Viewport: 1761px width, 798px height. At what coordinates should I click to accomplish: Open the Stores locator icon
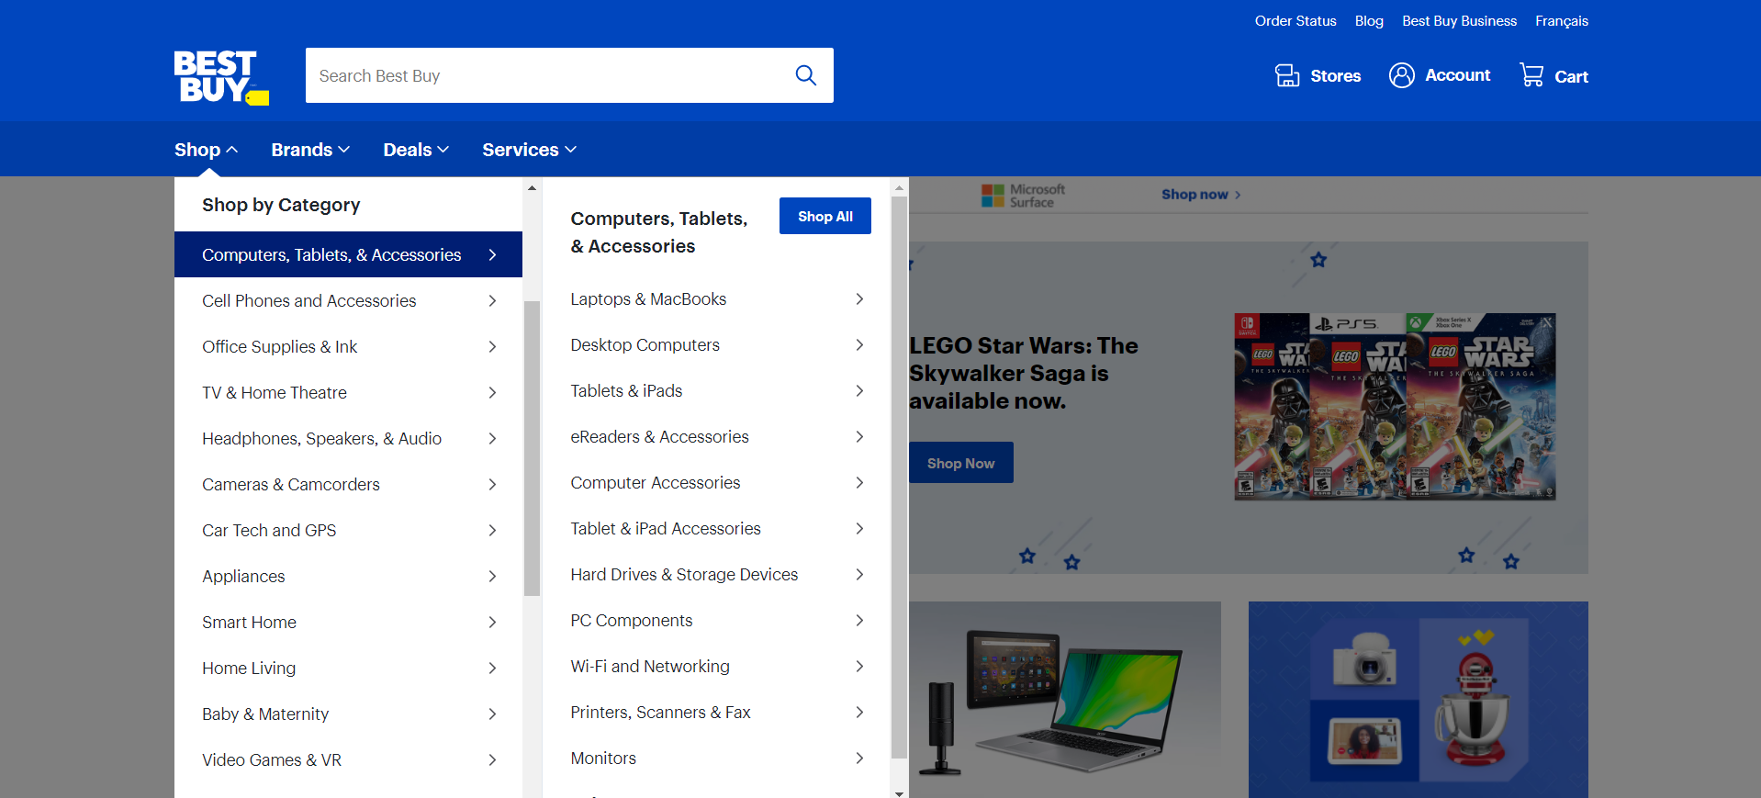[x=1287, y=75]
